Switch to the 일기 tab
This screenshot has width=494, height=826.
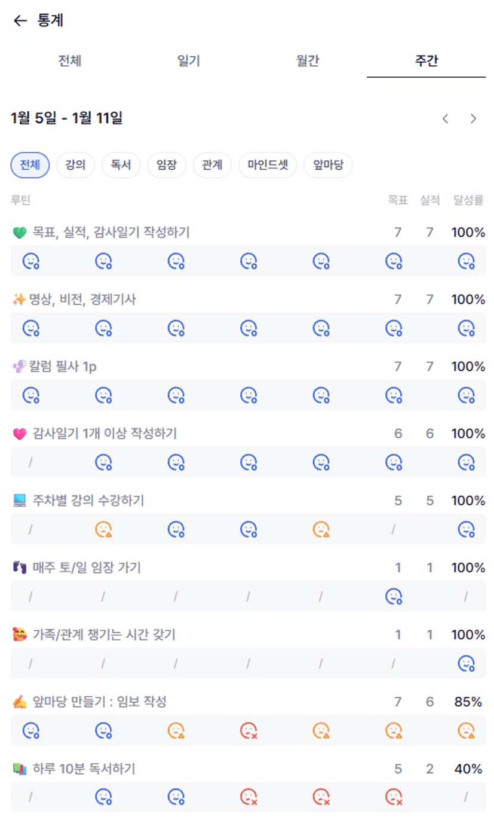(x=189, y=61)
